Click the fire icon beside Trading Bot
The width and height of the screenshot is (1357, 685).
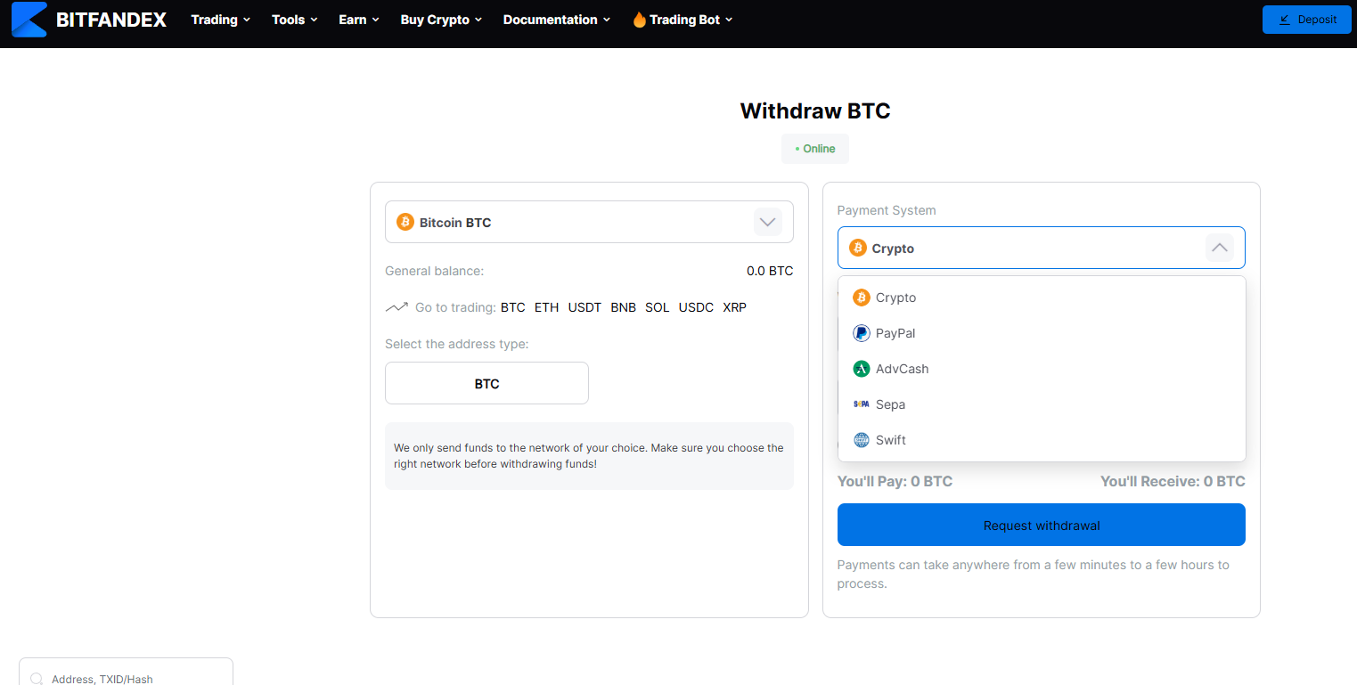[639, 20]
